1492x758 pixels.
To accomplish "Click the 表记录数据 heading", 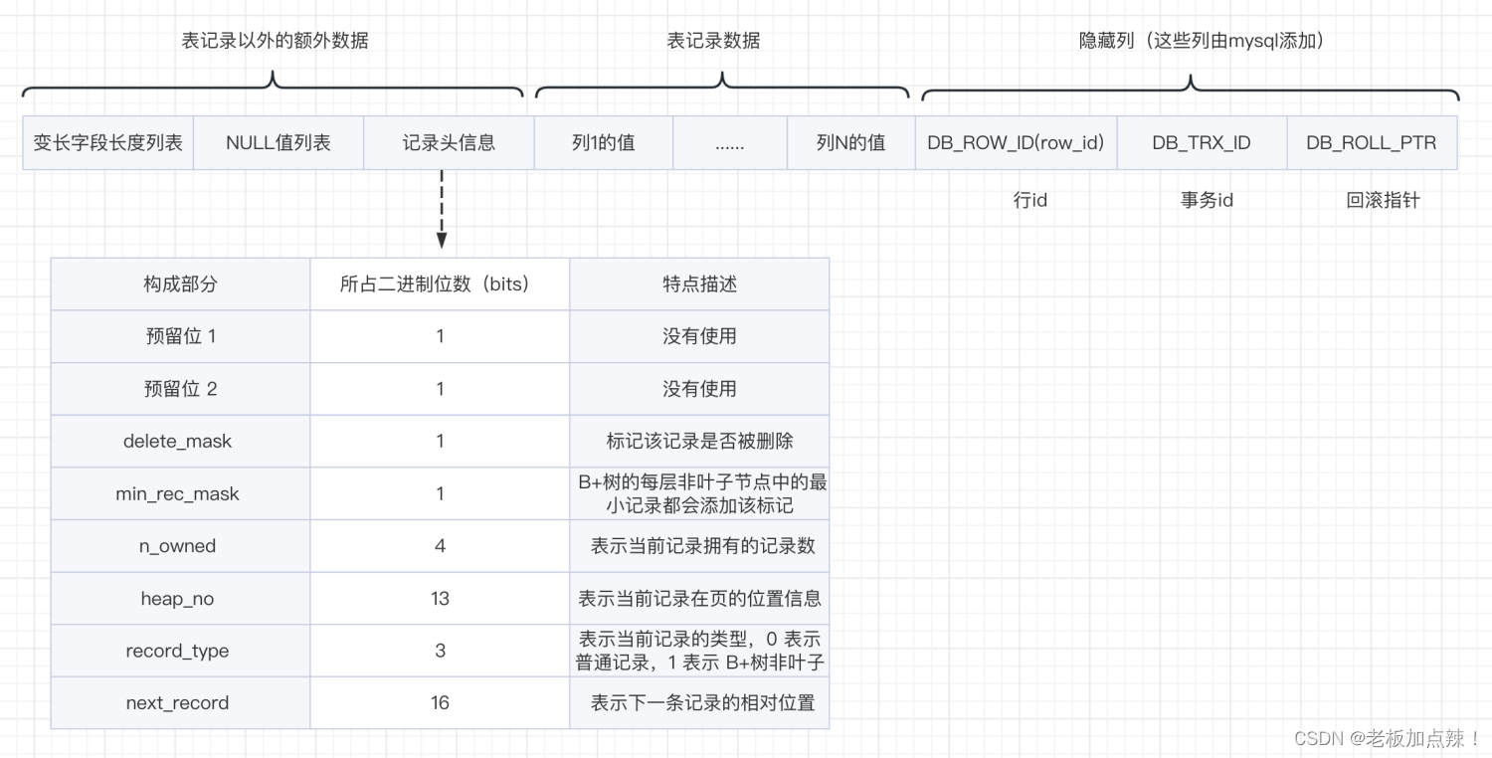I will 714,41.
